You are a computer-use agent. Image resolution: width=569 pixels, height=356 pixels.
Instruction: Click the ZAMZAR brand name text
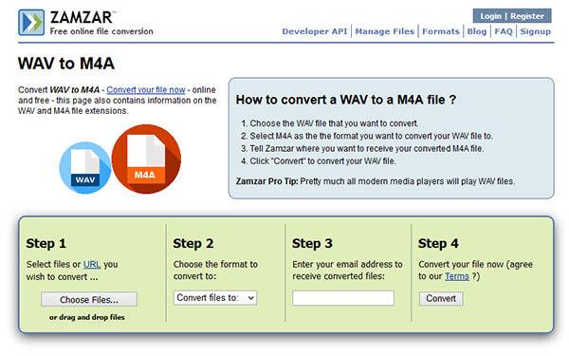(x=82, y=17)
